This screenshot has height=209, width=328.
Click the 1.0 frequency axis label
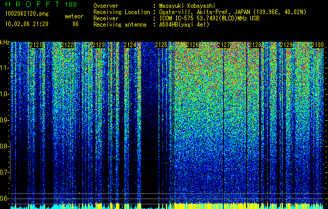coord(5,94)
